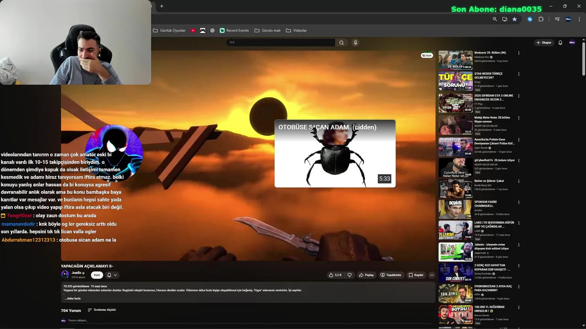Open the new browser tab plus button
Screen dimensions: 586x329
[162, 6]
